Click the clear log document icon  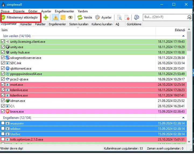127,17
